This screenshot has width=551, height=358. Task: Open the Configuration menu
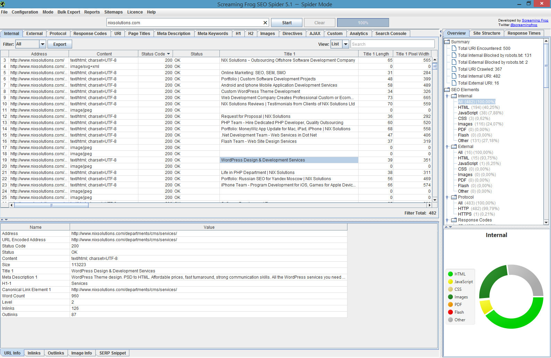click(25, 12)
